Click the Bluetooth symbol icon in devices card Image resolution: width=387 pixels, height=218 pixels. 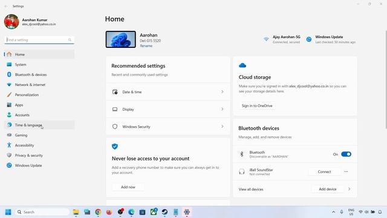pyautogui.click(x=242, y=154)
